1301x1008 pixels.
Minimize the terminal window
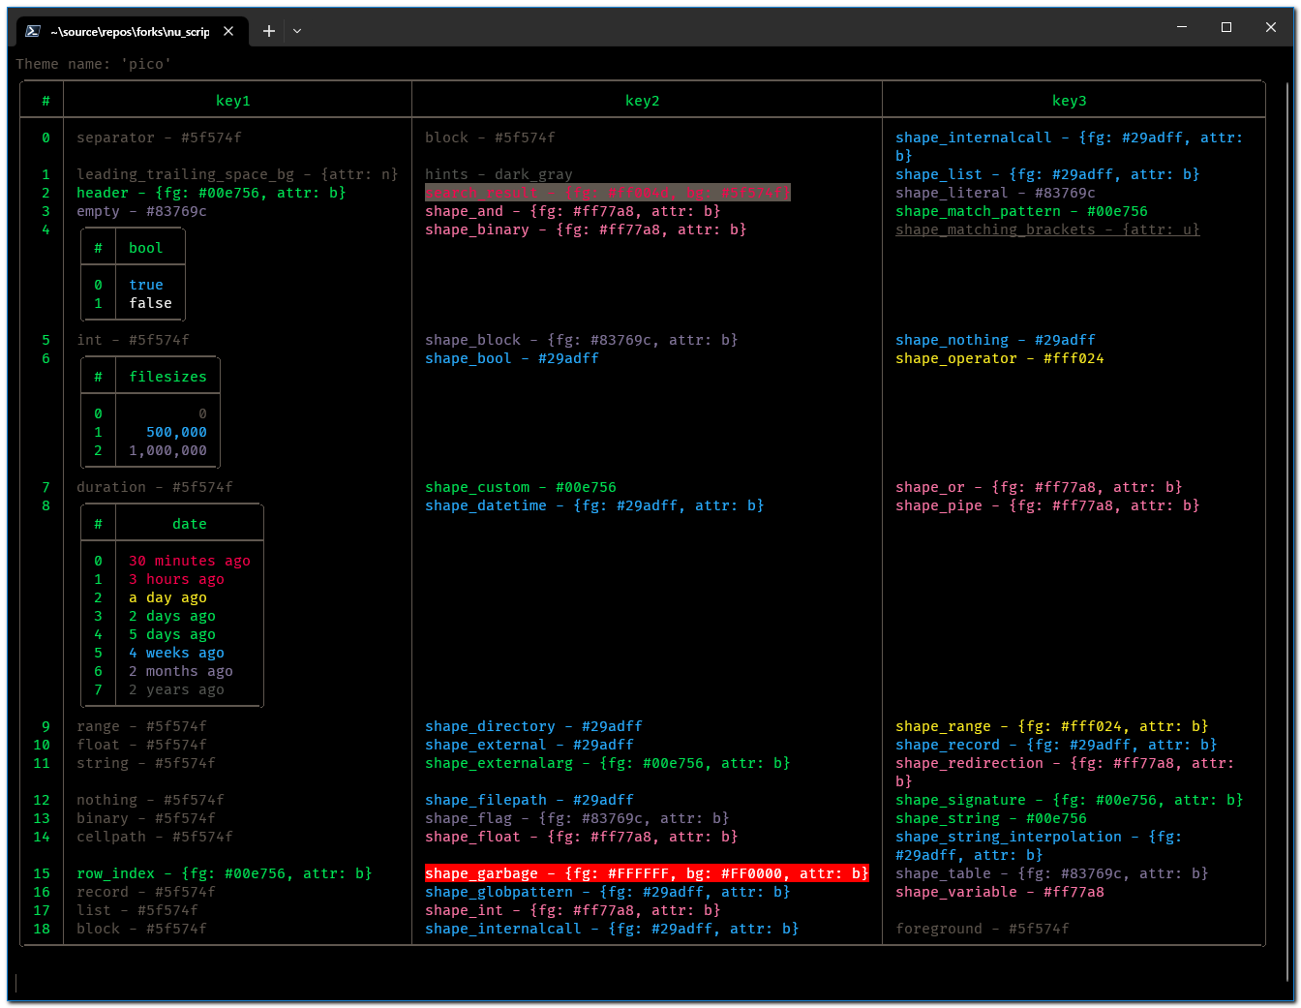(1182, 27)
